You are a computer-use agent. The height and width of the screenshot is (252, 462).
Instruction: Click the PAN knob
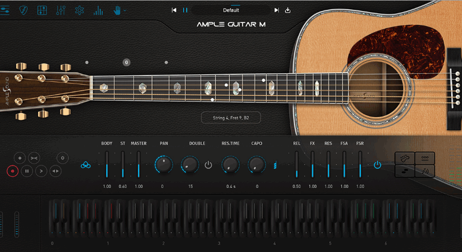pyautogui.click(x=163, y=164)
